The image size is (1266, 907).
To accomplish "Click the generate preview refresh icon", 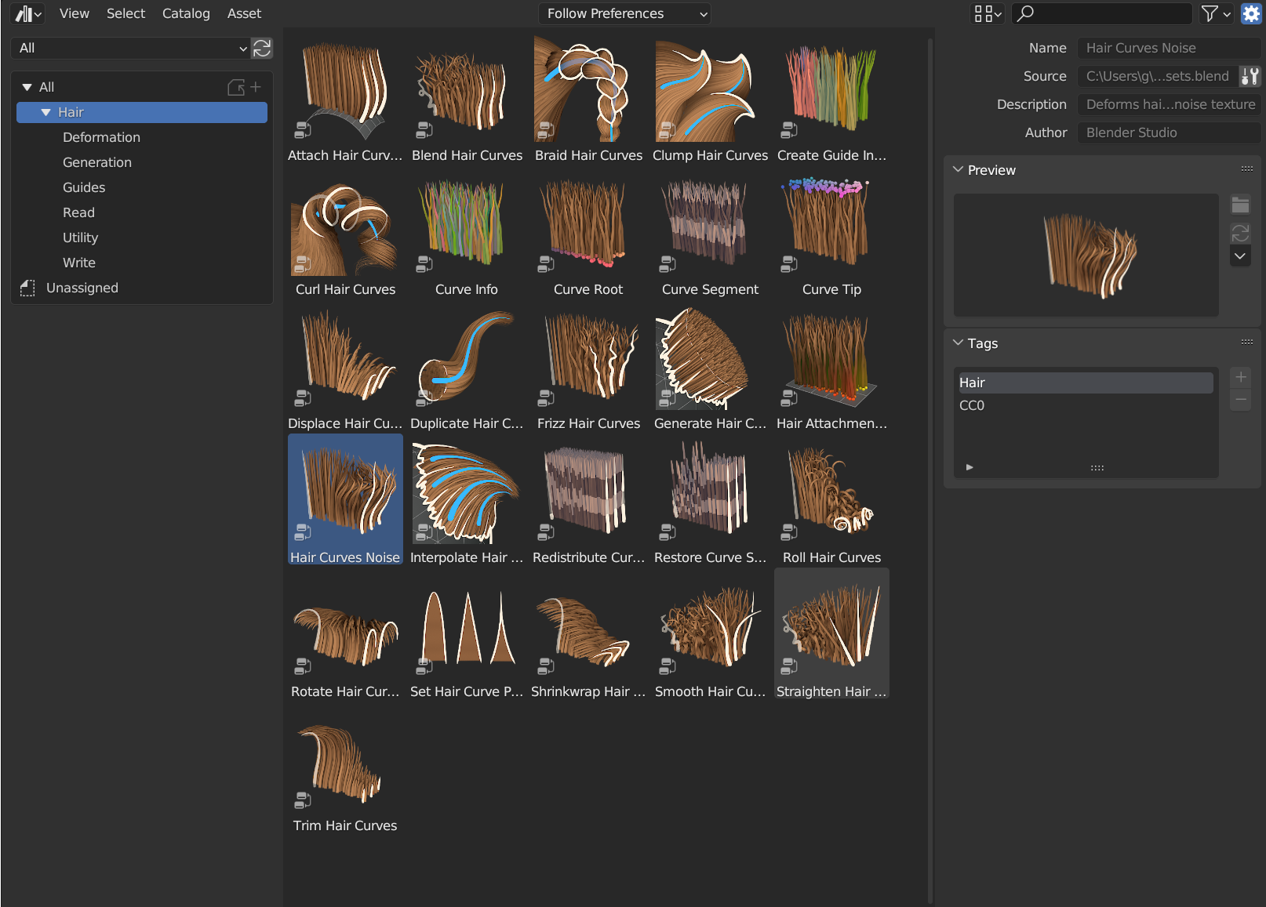I will click(1240, 233).
